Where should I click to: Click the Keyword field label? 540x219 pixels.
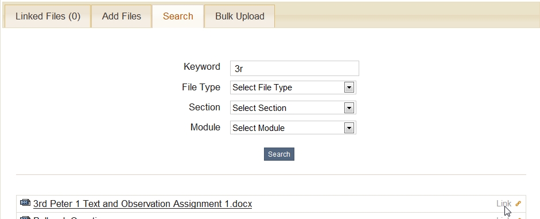point(202,66)
